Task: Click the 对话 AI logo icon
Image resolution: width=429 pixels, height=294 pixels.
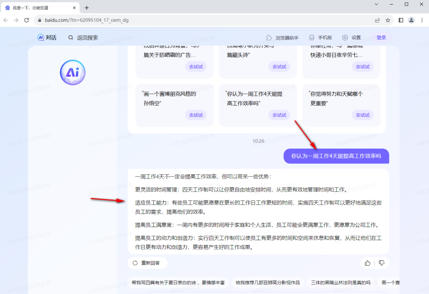Action: coord(40,37)
